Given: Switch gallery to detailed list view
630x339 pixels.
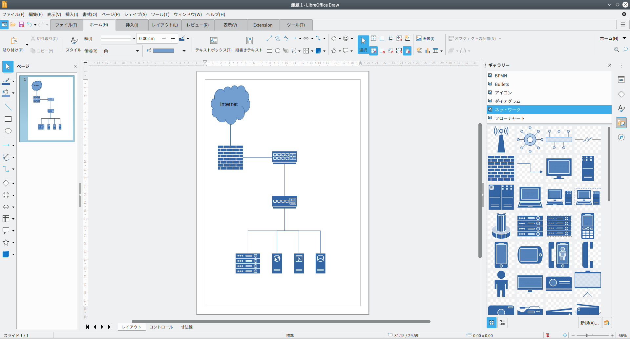Looking at the screenshot, I should pos(502,323).
